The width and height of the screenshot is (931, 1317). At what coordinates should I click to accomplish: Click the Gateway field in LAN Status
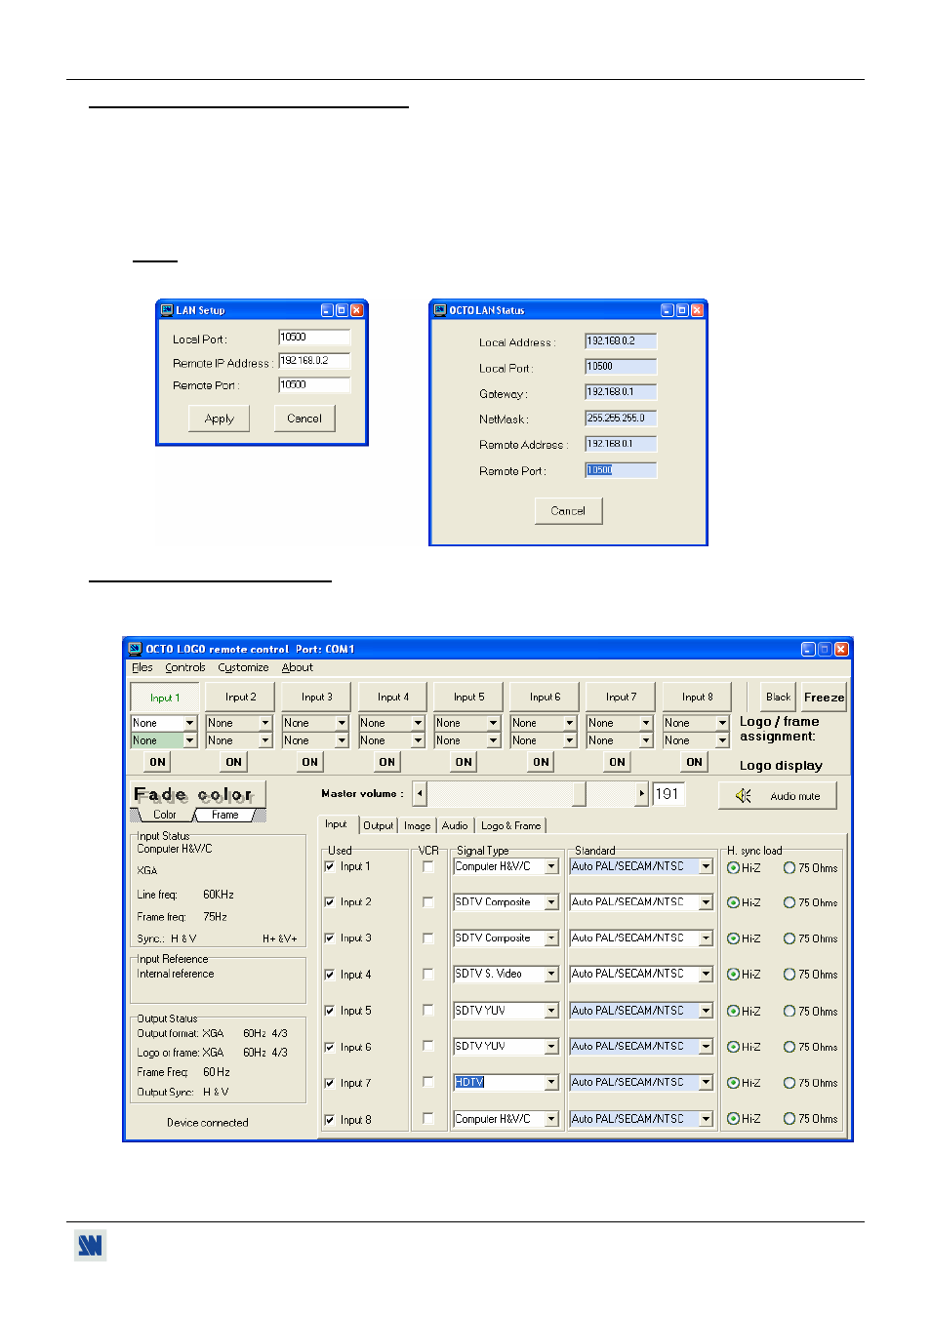click(x=621, y=392)
